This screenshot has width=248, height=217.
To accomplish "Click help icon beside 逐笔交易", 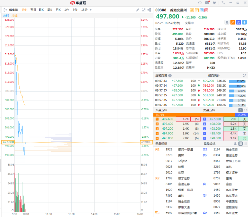I will point(170,75).
